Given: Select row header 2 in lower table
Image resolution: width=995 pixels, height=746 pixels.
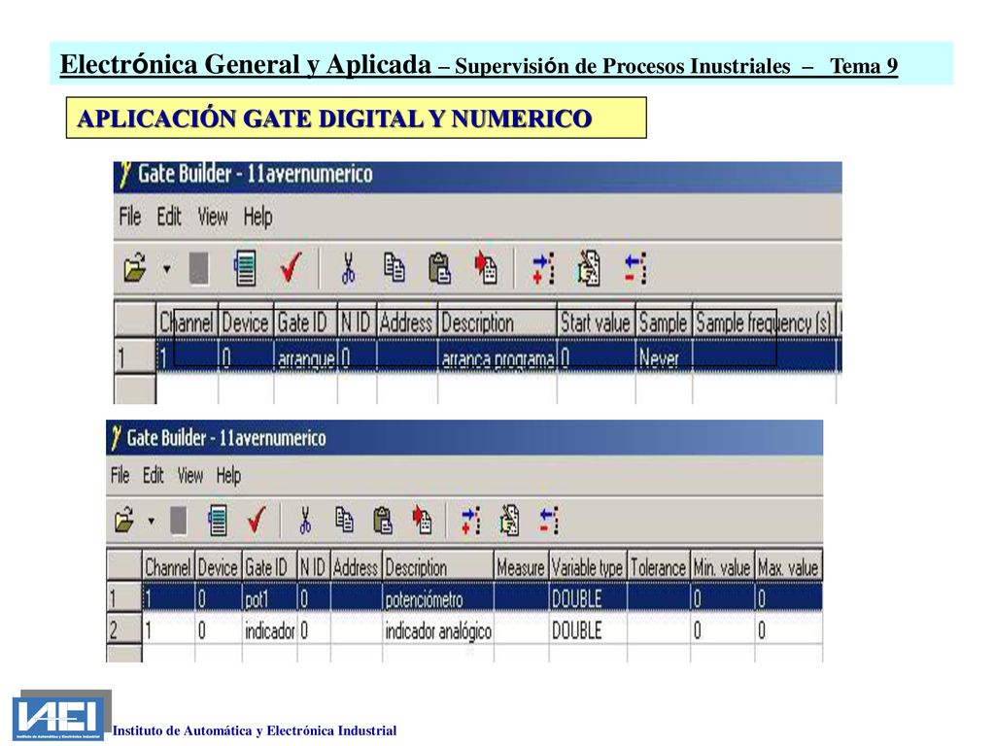Looking at the screenshot, I should pyautogui.click(x=123, y=629).
